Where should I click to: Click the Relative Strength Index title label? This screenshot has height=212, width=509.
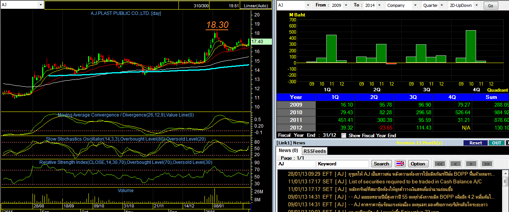pyautogui.click(x=126, y=162)
